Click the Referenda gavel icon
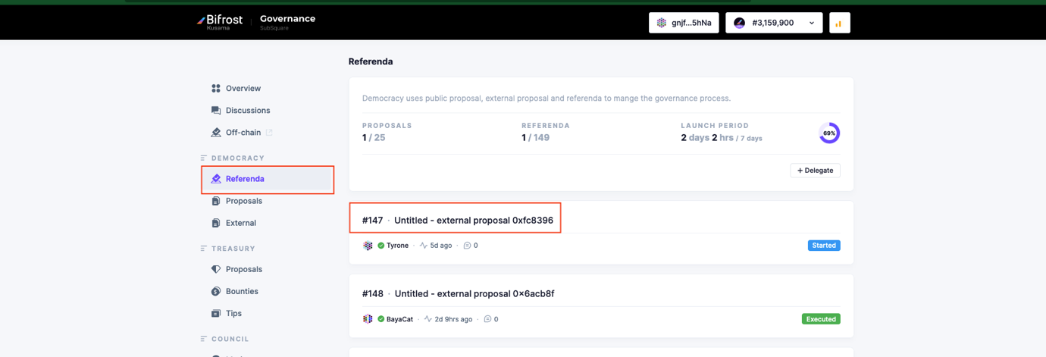Image resolution: width=1046 pixels, height=357 pixels. click(216, 179)
